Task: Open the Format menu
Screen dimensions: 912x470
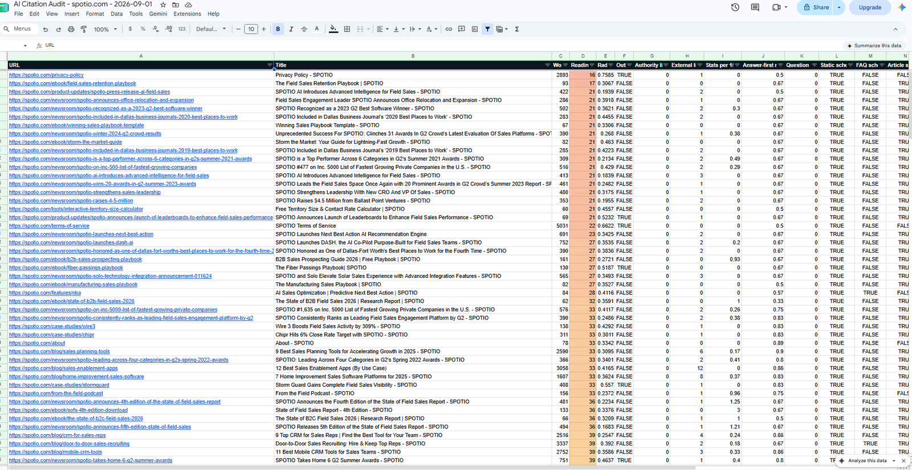Action: (x=95, y=14)
